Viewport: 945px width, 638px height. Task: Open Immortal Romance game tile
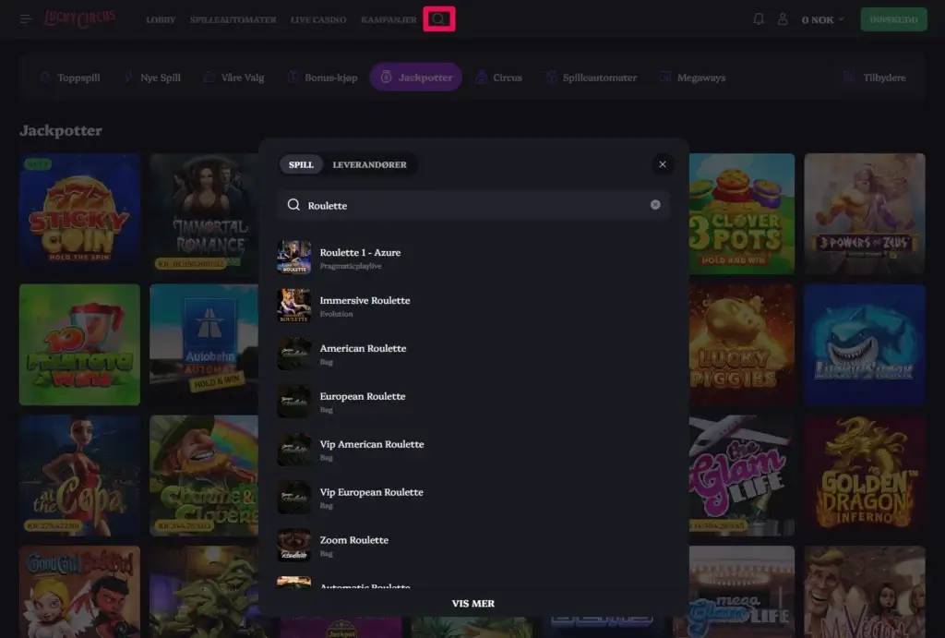pos(204,213)
